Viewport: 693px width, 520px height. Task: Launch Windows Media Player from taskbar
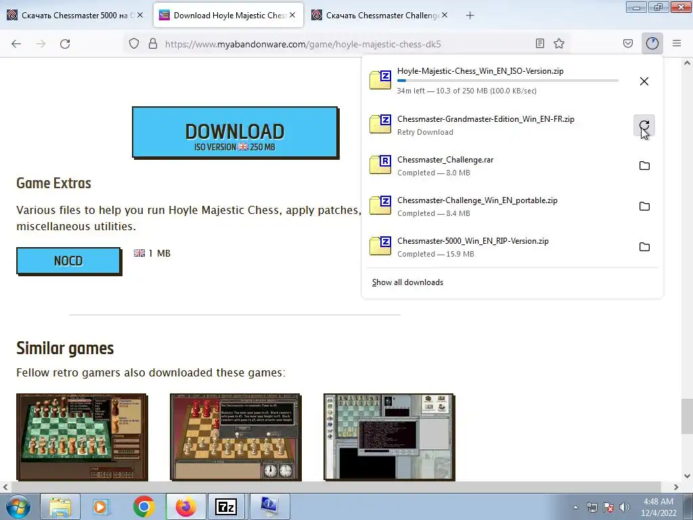102,506
